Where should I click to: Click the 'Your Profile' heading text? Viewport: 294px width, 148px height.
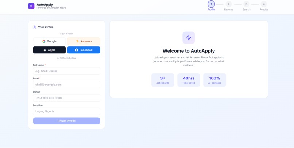pyautogui.click(x=46, y=27)
